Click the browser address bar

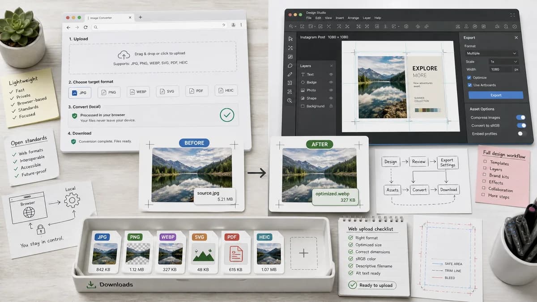coord(160,27)
